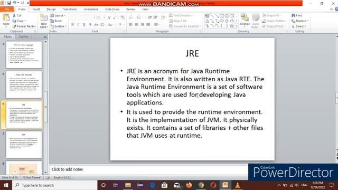Select the 5-Point Star shape

[232, 26]
